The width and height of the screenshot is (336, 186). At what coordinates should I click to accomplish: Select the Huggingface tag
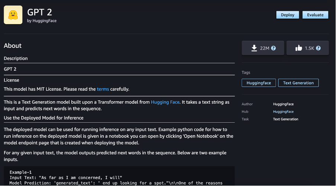(259, 83)
